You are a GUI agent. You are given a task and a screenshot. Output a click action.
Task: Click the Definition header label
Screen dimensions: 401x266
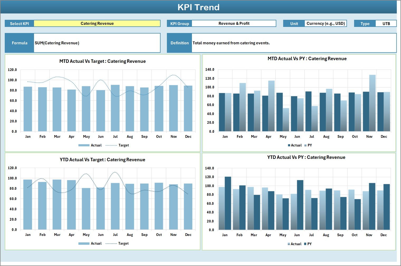(179, 43)
